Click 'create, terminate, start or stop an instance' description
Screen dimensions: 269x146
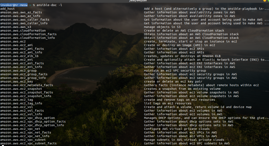190,41
